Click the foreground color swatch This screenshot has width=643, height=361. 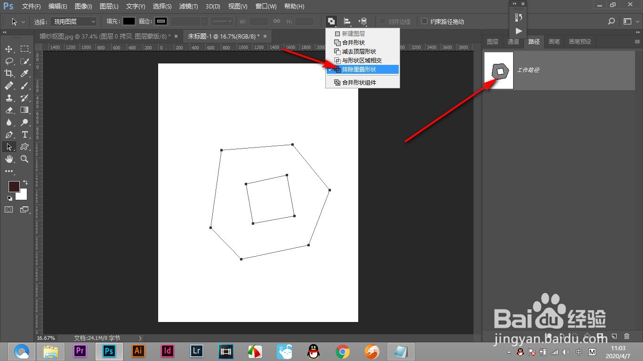click(14, 186)
